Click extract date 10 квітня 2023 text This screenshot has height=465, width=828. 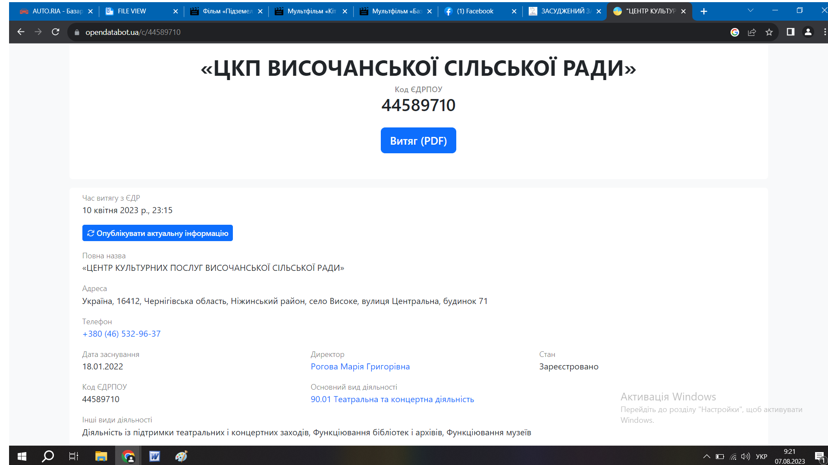point(127,210)
